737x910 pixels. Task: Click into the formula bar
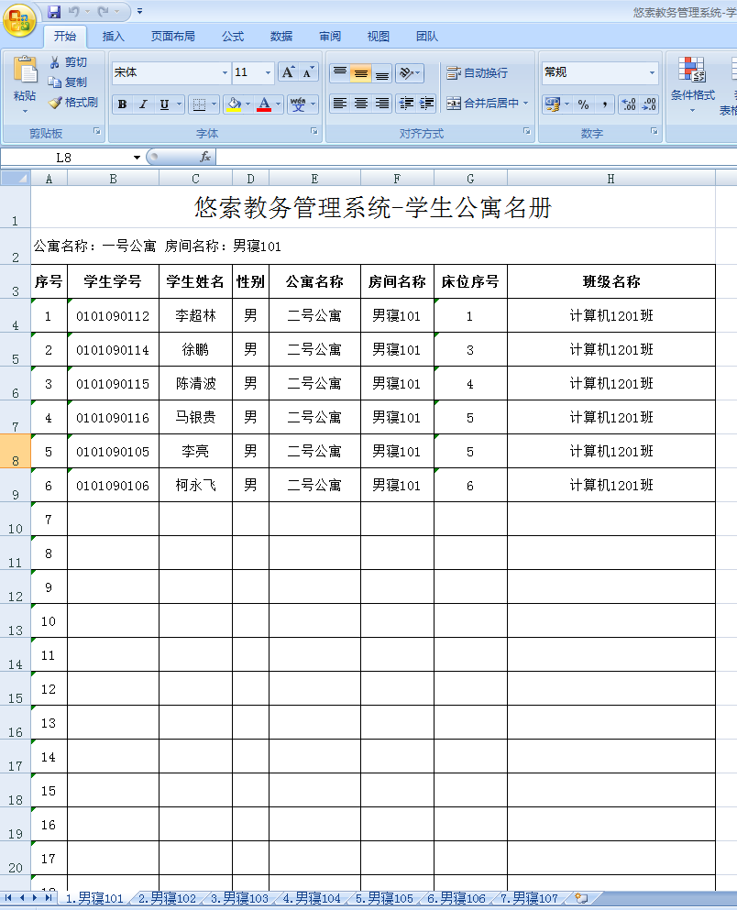coord(476,158)
